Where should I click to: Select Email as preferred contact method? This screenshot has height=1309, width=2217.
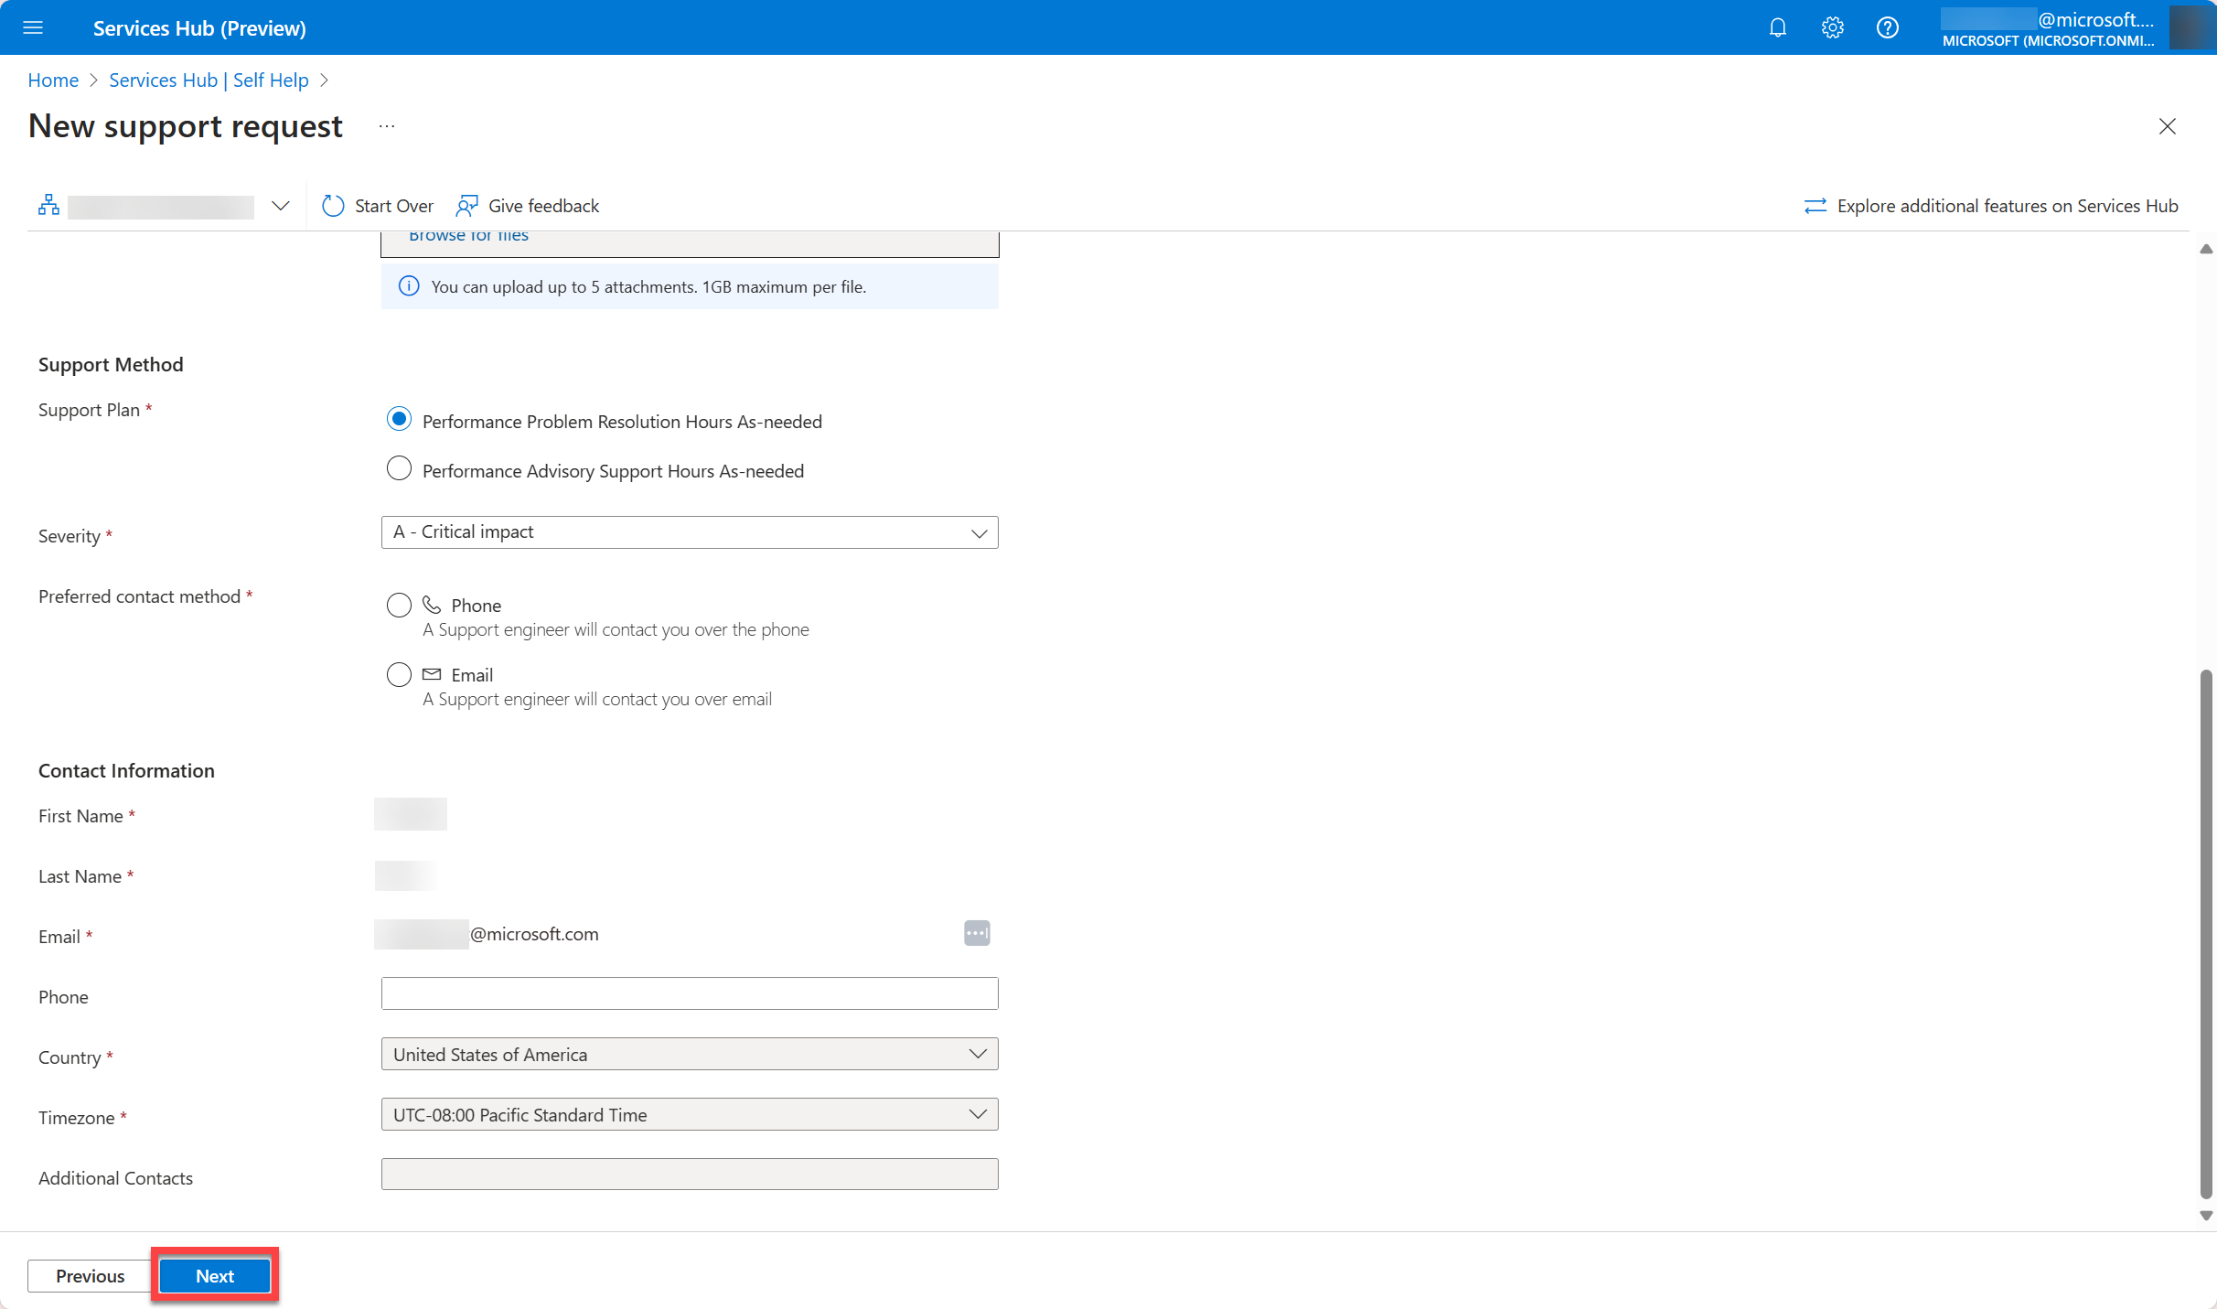coord(397,673)
